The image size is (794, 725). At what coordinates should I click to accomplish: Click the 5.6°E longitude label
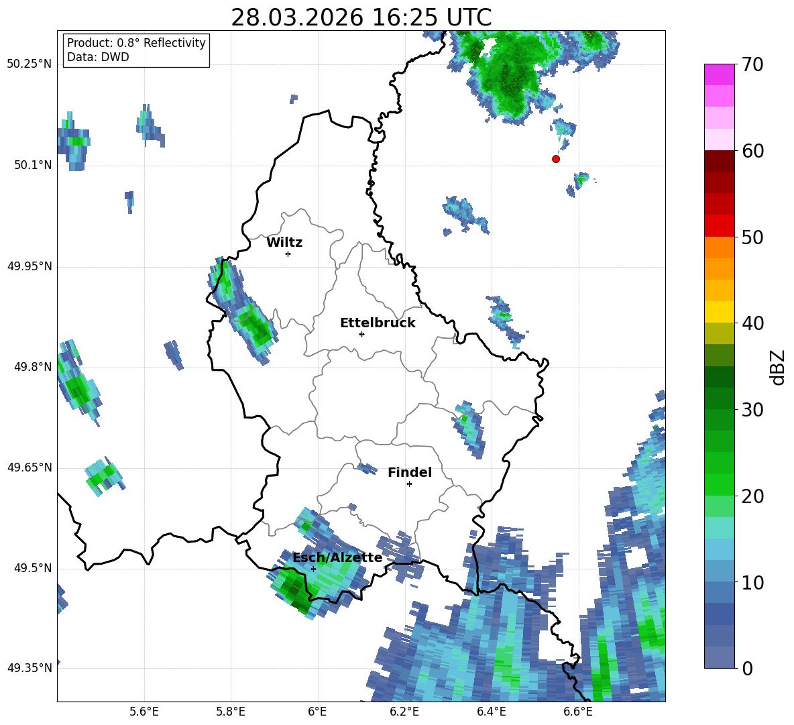click(144, 712)
